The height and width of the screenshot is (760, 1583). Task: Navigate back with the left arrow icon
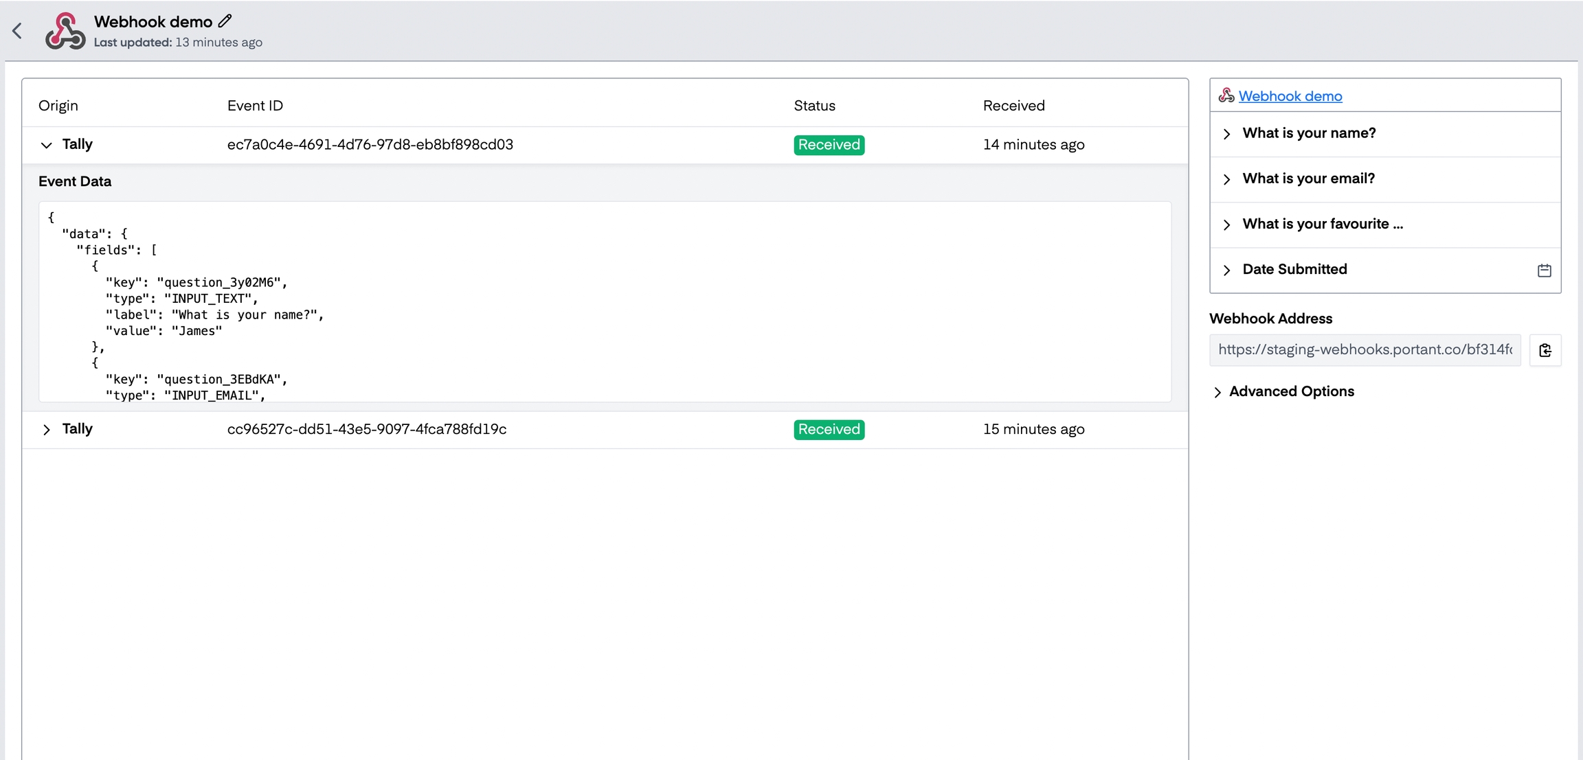[17, 30]
